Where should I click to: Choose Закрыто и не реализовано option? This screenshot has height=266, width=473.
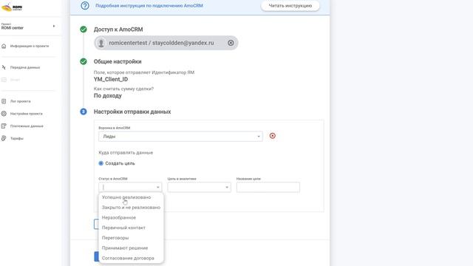coord(132,208)
